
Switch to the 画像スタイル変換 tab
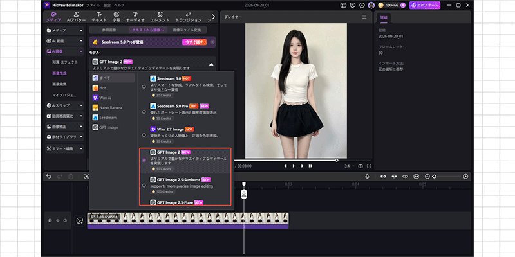pos(187,30)
